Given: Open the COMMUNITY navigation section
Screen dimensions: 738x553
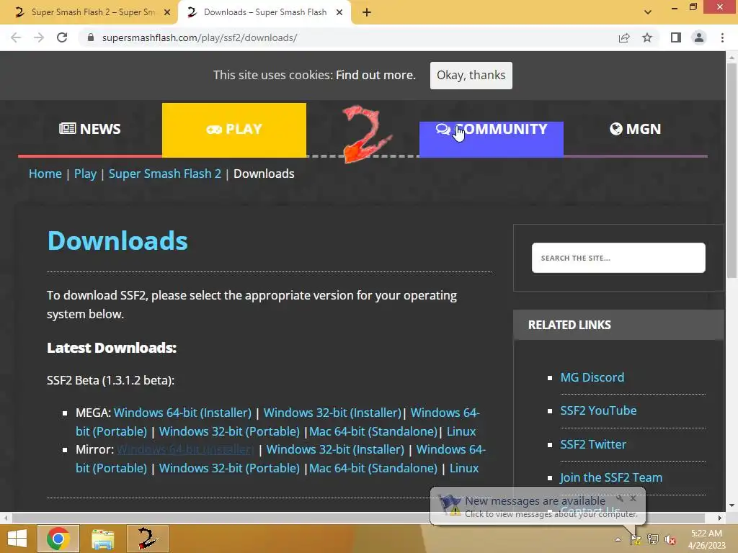Looking at the screenshot, I should (x=491, y=139).
